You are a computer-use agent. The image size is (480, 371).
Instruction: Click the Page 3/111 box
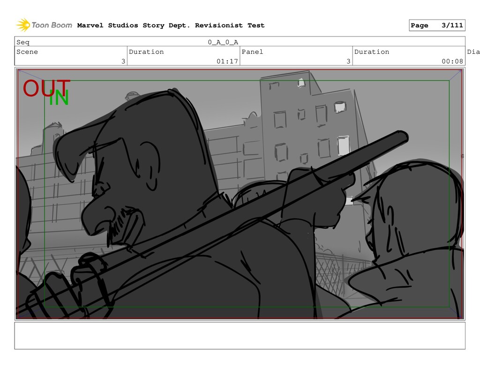[x=437, y=25]
